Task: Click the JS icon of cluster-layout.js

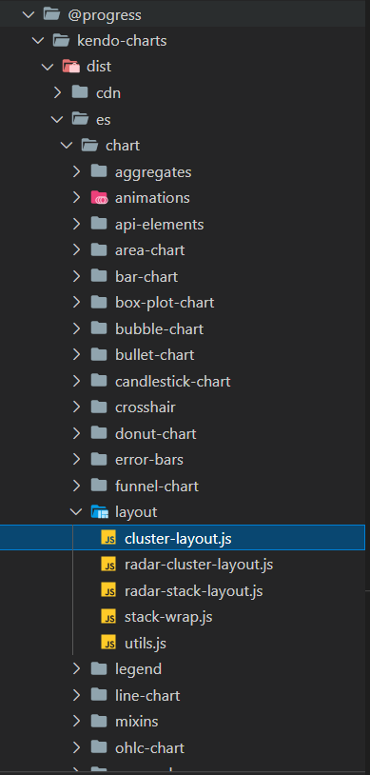Action: tap(108, 538)
